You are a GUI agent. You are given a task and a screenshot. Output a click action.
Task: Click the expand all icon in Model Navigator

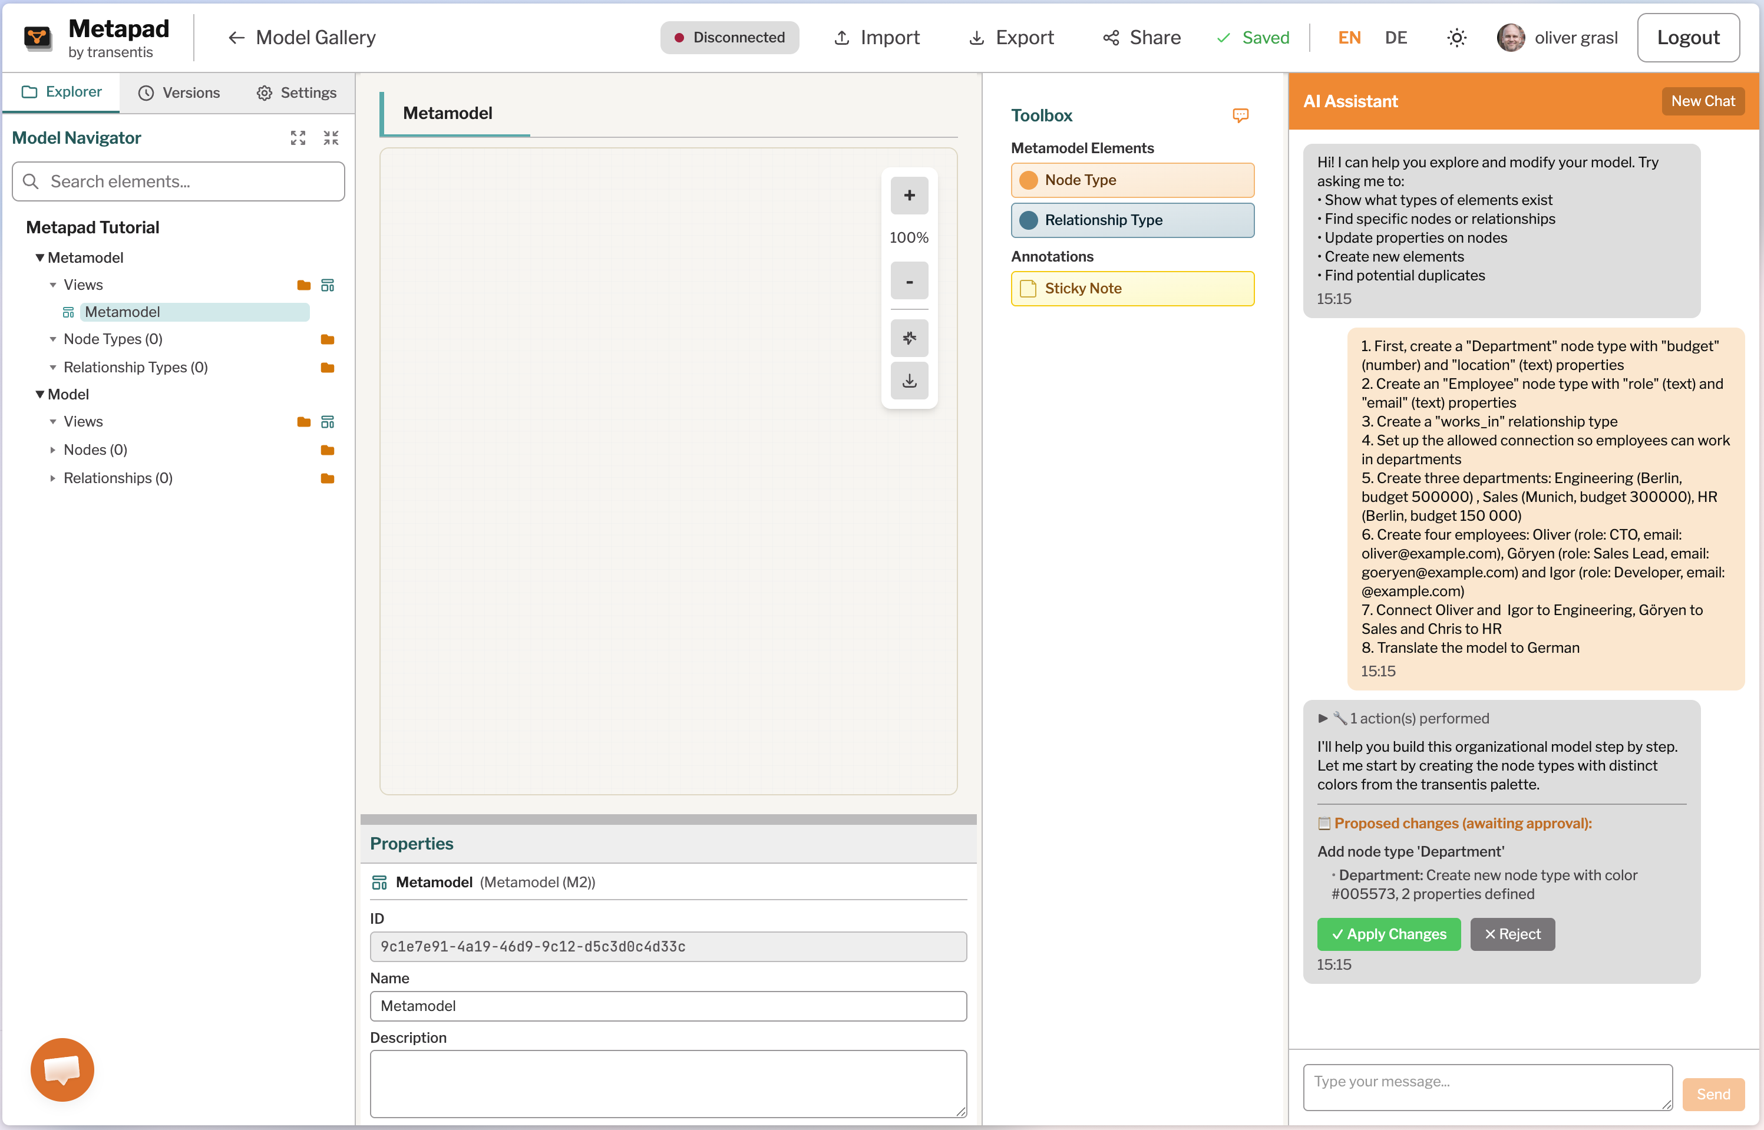297,138
